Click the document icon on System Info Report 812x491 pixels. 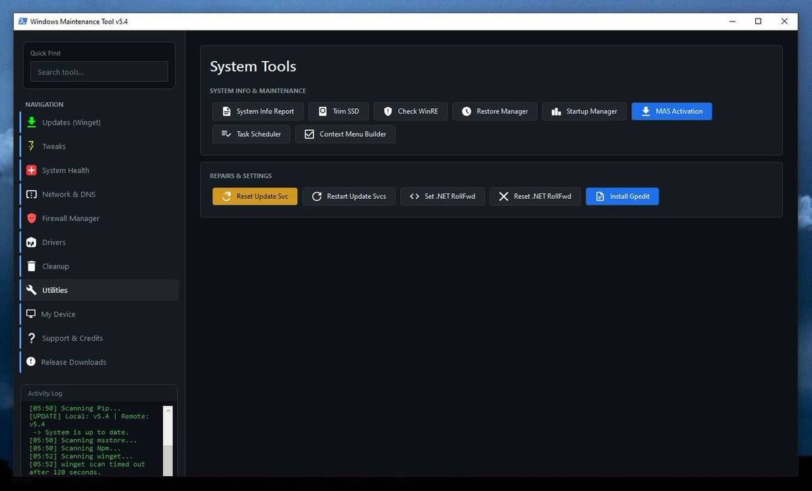226,111
